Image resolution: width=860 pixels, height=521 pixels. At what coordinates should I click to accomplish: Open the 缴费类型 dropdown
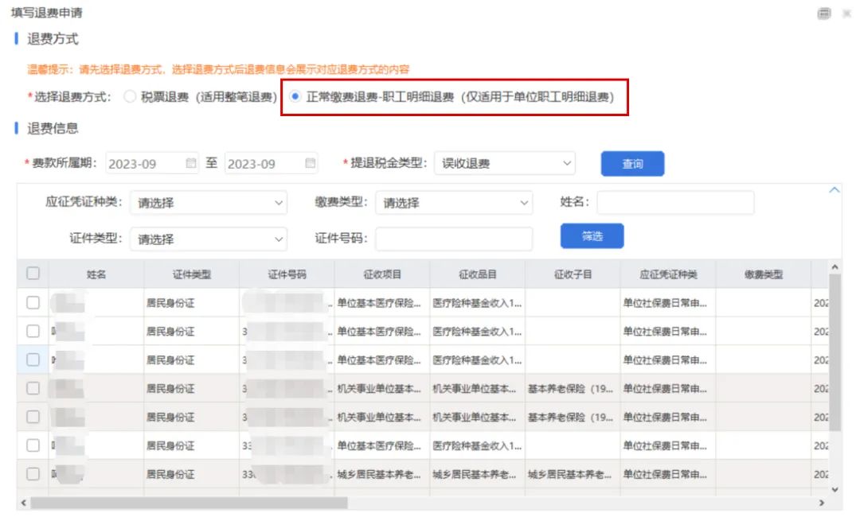point(454,203)
